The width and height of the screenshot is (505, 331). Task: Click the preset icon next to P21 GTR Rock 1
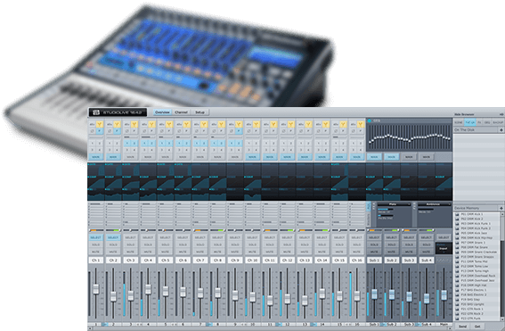pos(457,309)
